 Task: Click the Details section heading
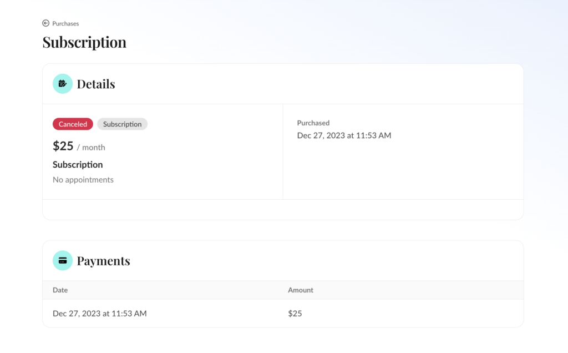[x=95, y=84]
